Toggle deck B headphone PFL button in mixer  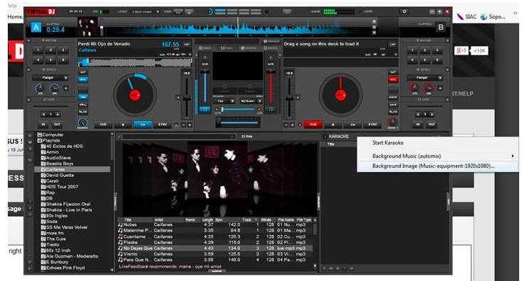click(x=271, y=109)
